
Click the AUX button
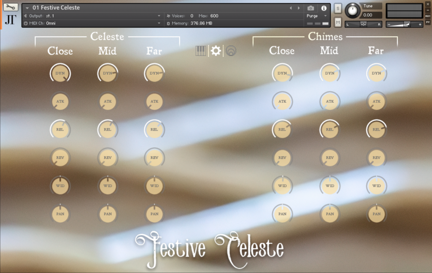click(427, 16)
